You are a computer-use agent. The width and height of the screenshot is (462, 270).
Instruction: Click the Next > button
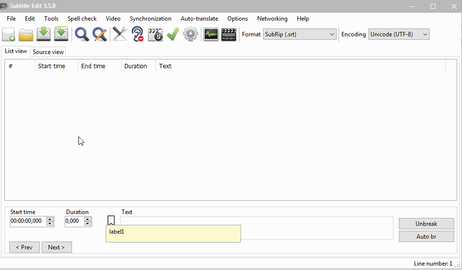point(56,247)
